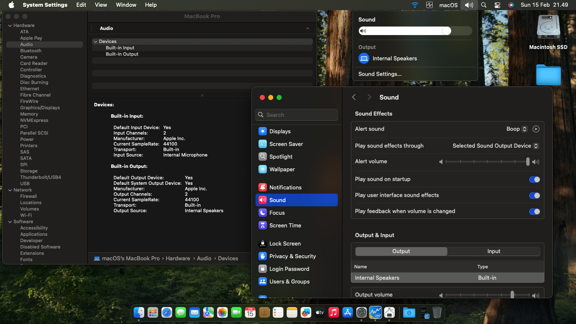Launch the Music app from the Dock
This screenshot has width=576, height=324.
point(334,313)
